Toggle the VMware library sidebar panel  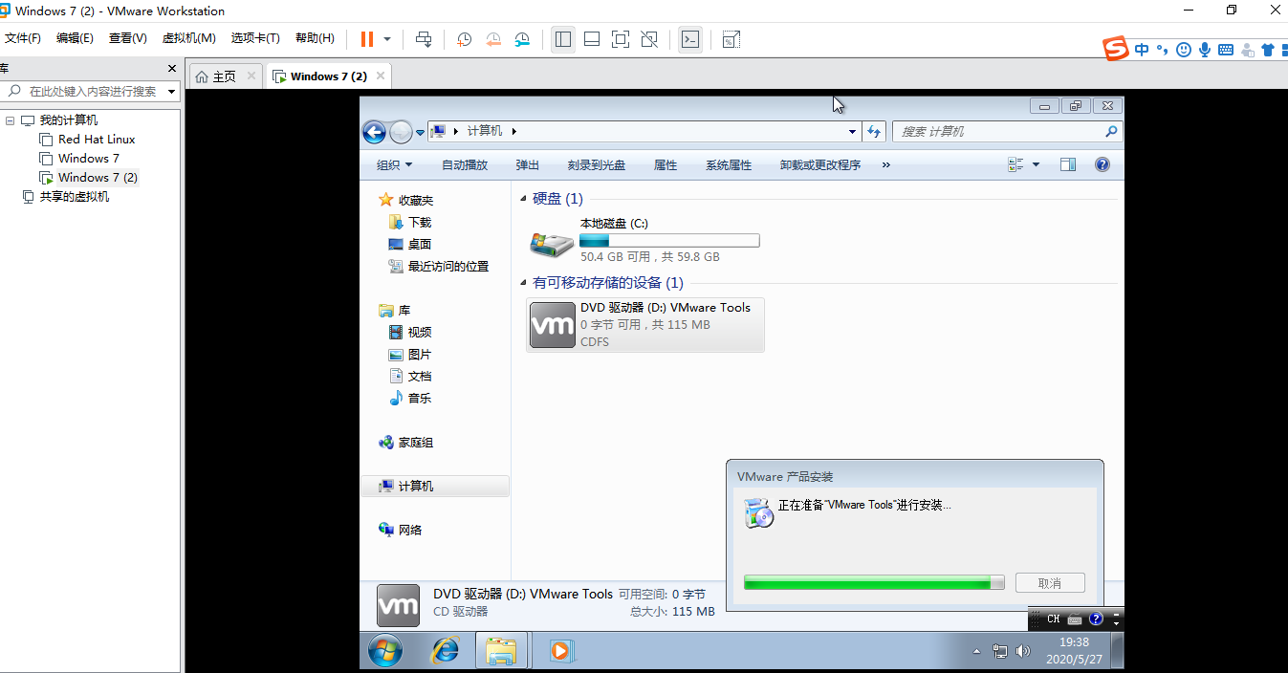click(x=562, y=39)
